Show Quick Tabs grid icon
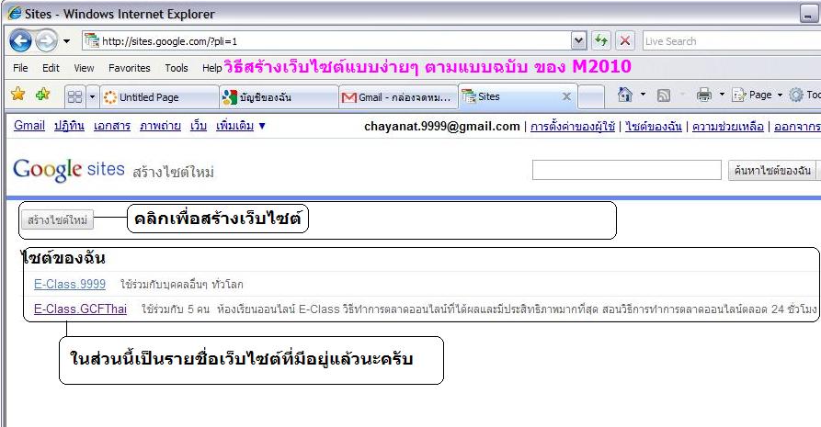Screen dimensions: 821x427 (74, 96)
